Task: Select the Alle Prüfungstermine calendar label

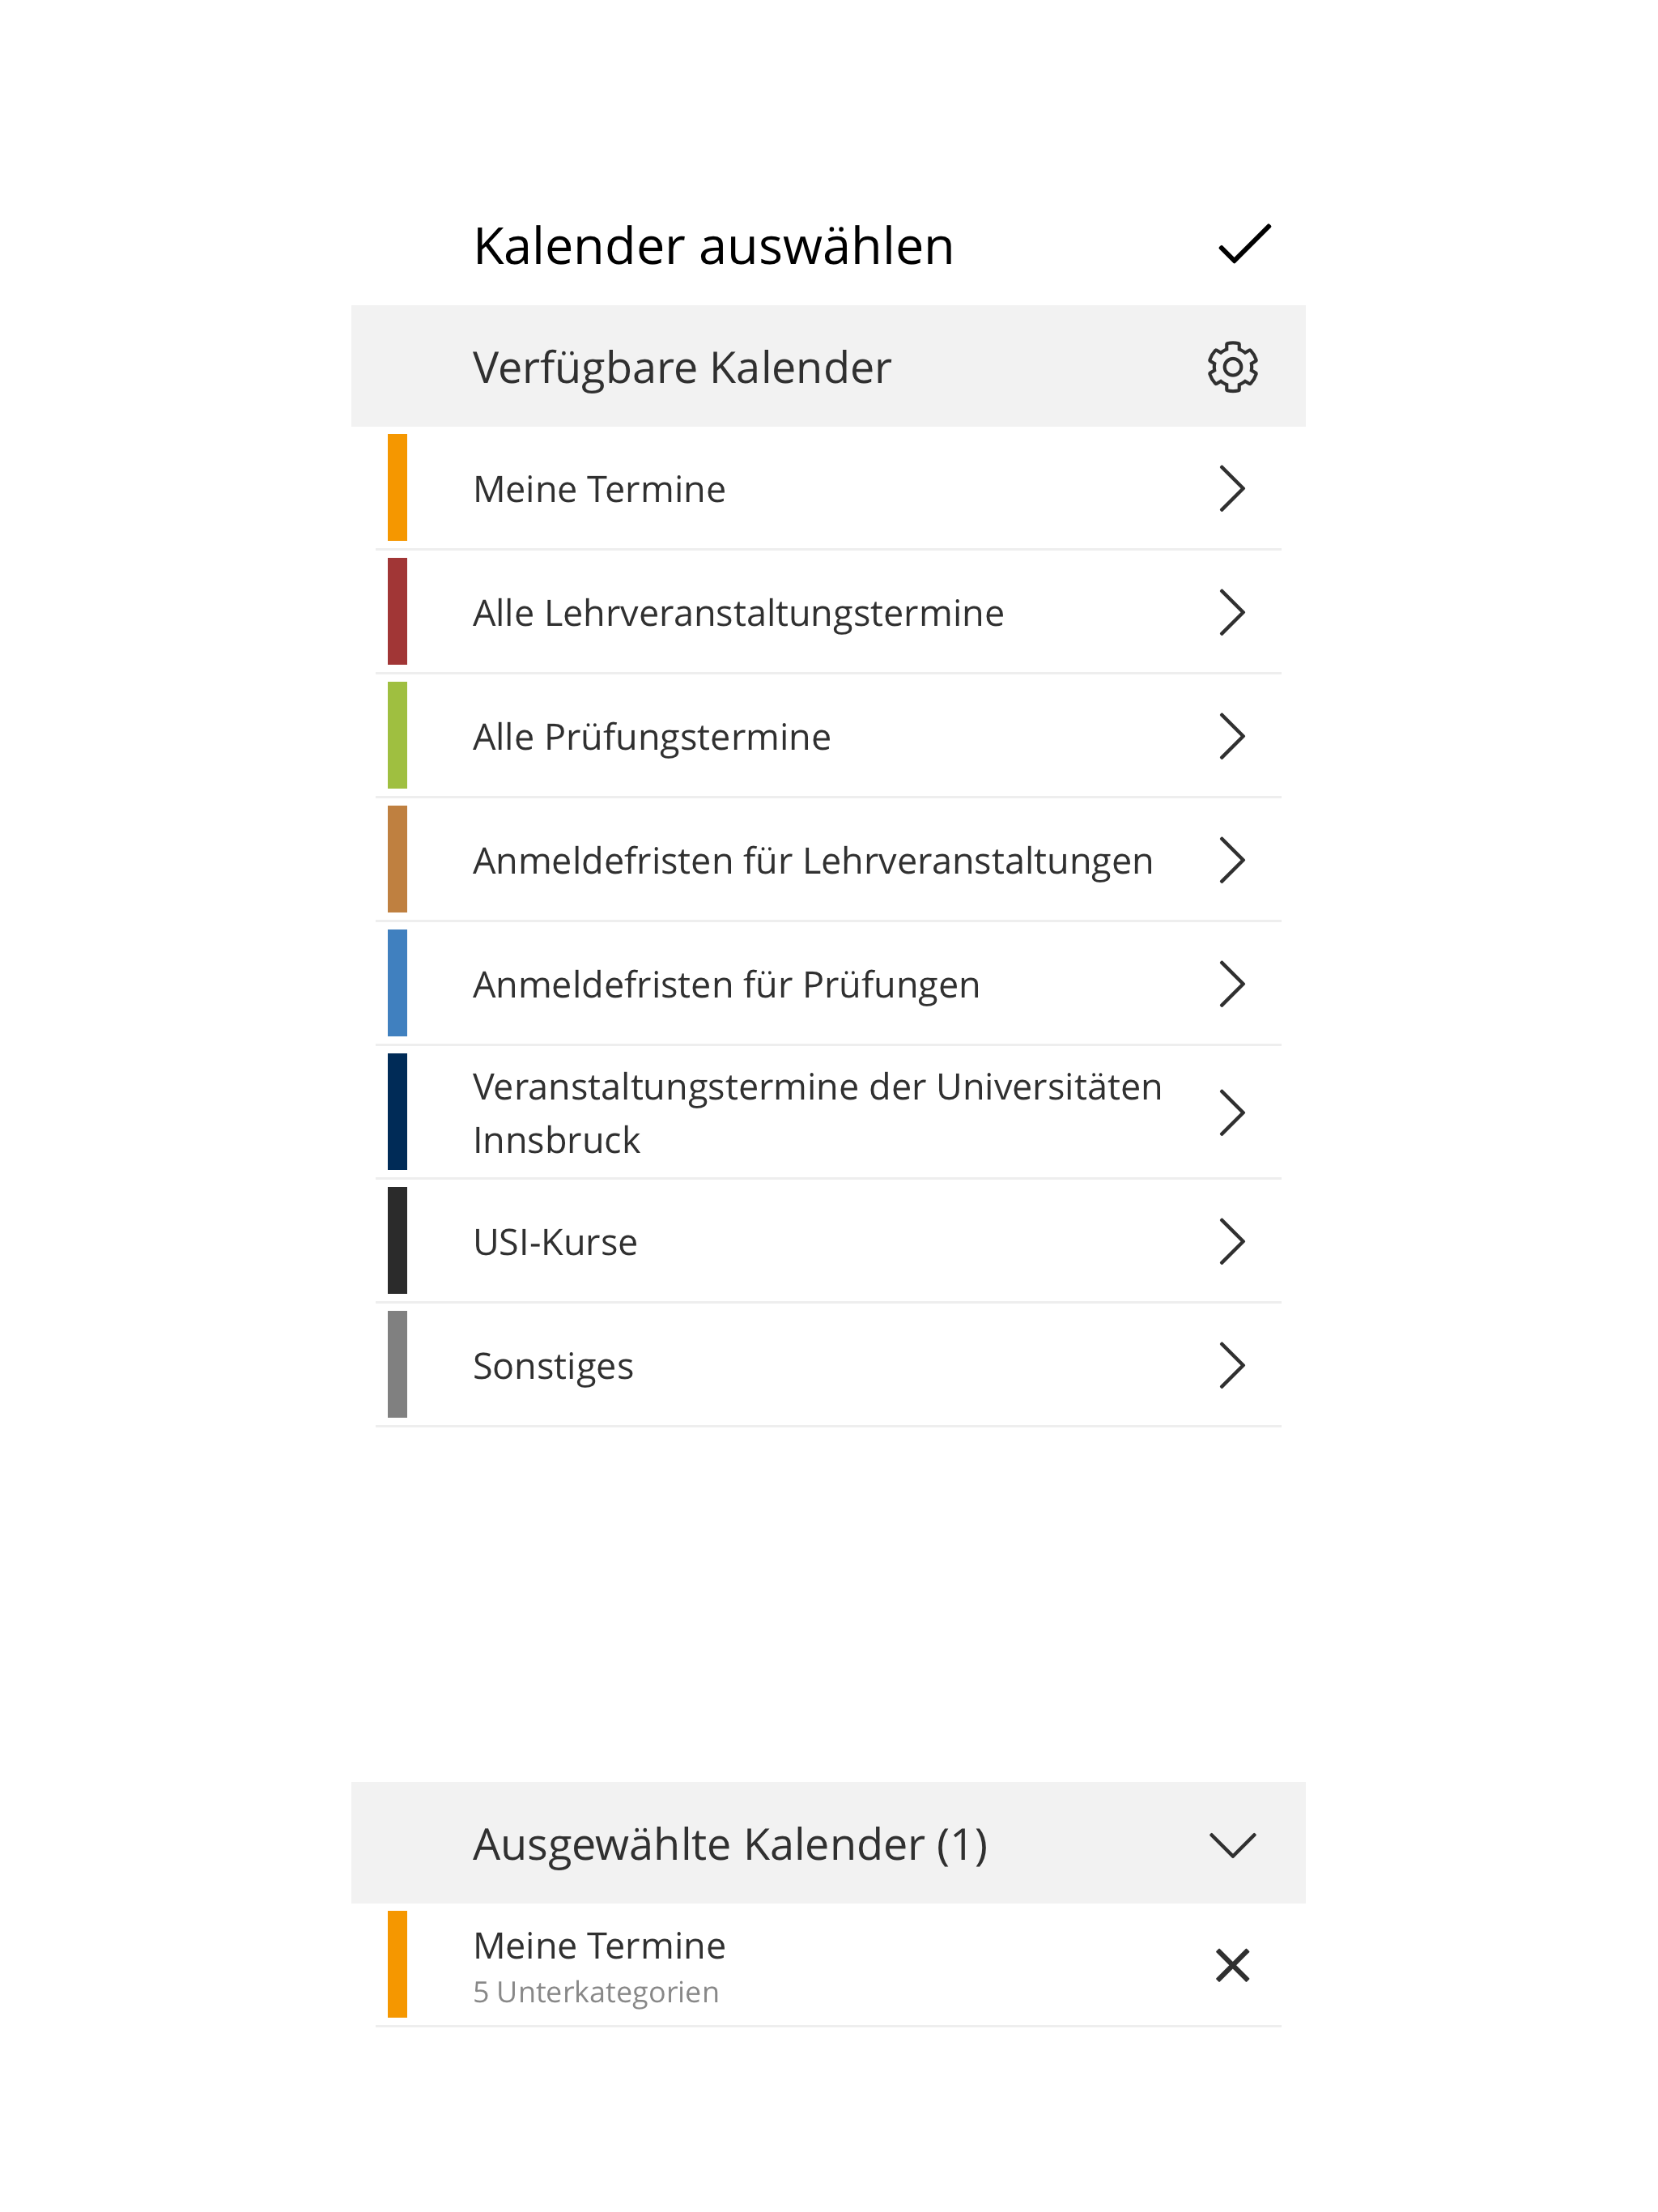Action: click(x=651, y=737)
